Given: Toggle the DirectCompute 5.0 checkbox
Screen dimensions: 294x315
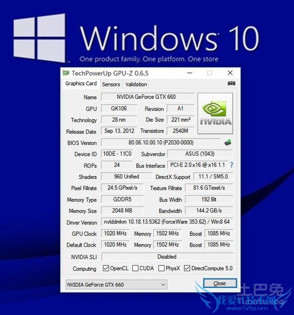Looking at the screenshot, I should (x=187, y=268).
